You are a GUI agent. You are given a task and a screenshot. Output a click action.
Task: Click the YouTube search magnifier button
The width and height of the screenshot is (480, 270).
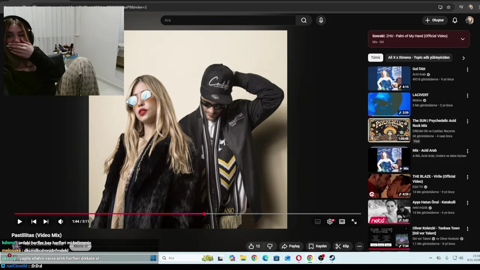click(x=304, y=20)
